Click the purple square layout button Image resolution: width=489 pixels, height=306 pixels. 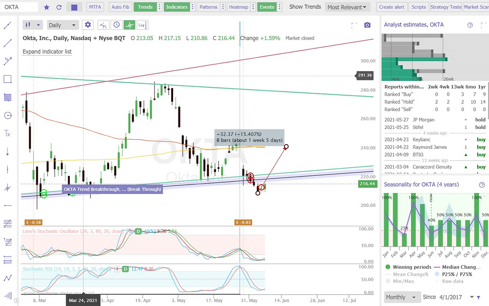point(74,7)
